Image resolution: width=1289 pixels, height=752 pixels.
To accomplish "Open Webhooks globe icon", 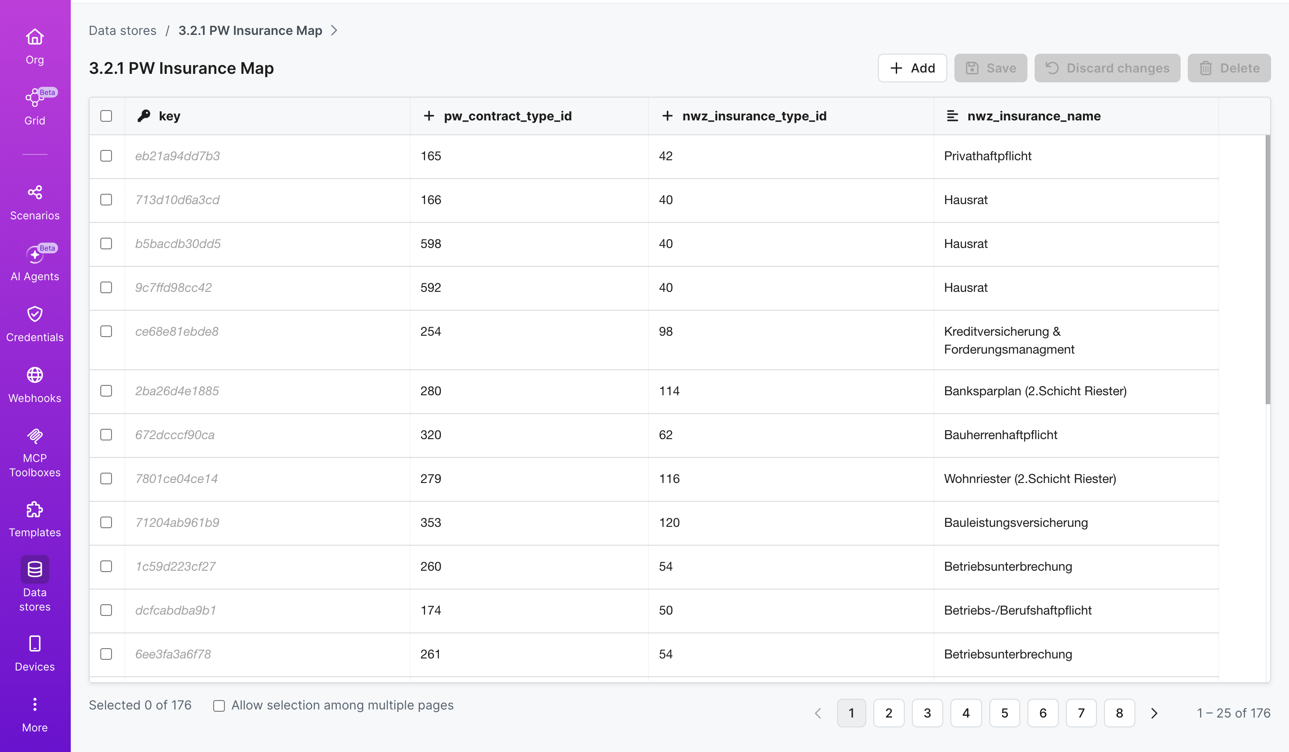I will [35, 375].
